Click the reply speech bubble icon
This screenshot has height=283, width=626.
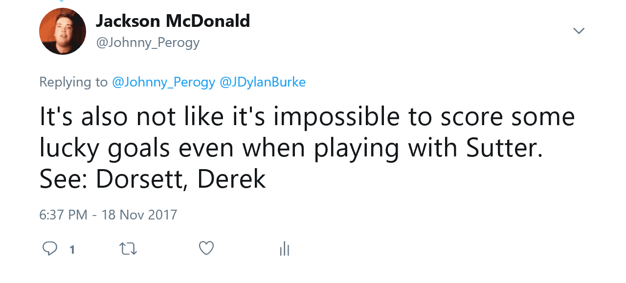coord(50,249)
